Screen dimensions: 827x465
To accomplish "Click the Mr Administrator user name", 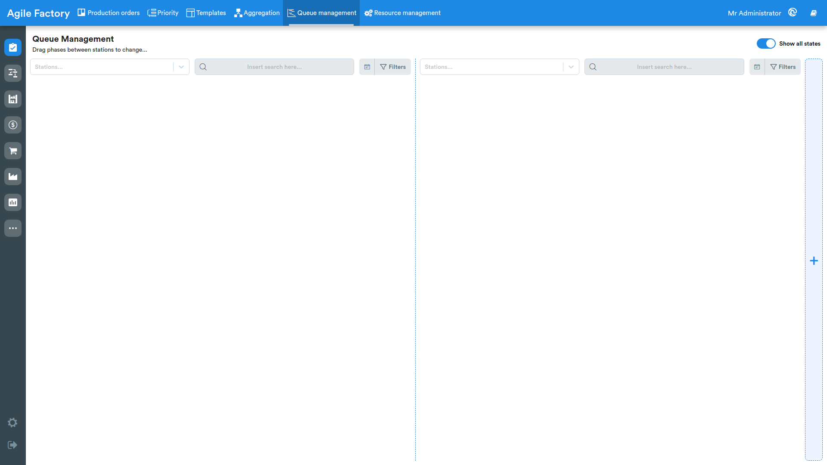I will click(x=754, y=13).
